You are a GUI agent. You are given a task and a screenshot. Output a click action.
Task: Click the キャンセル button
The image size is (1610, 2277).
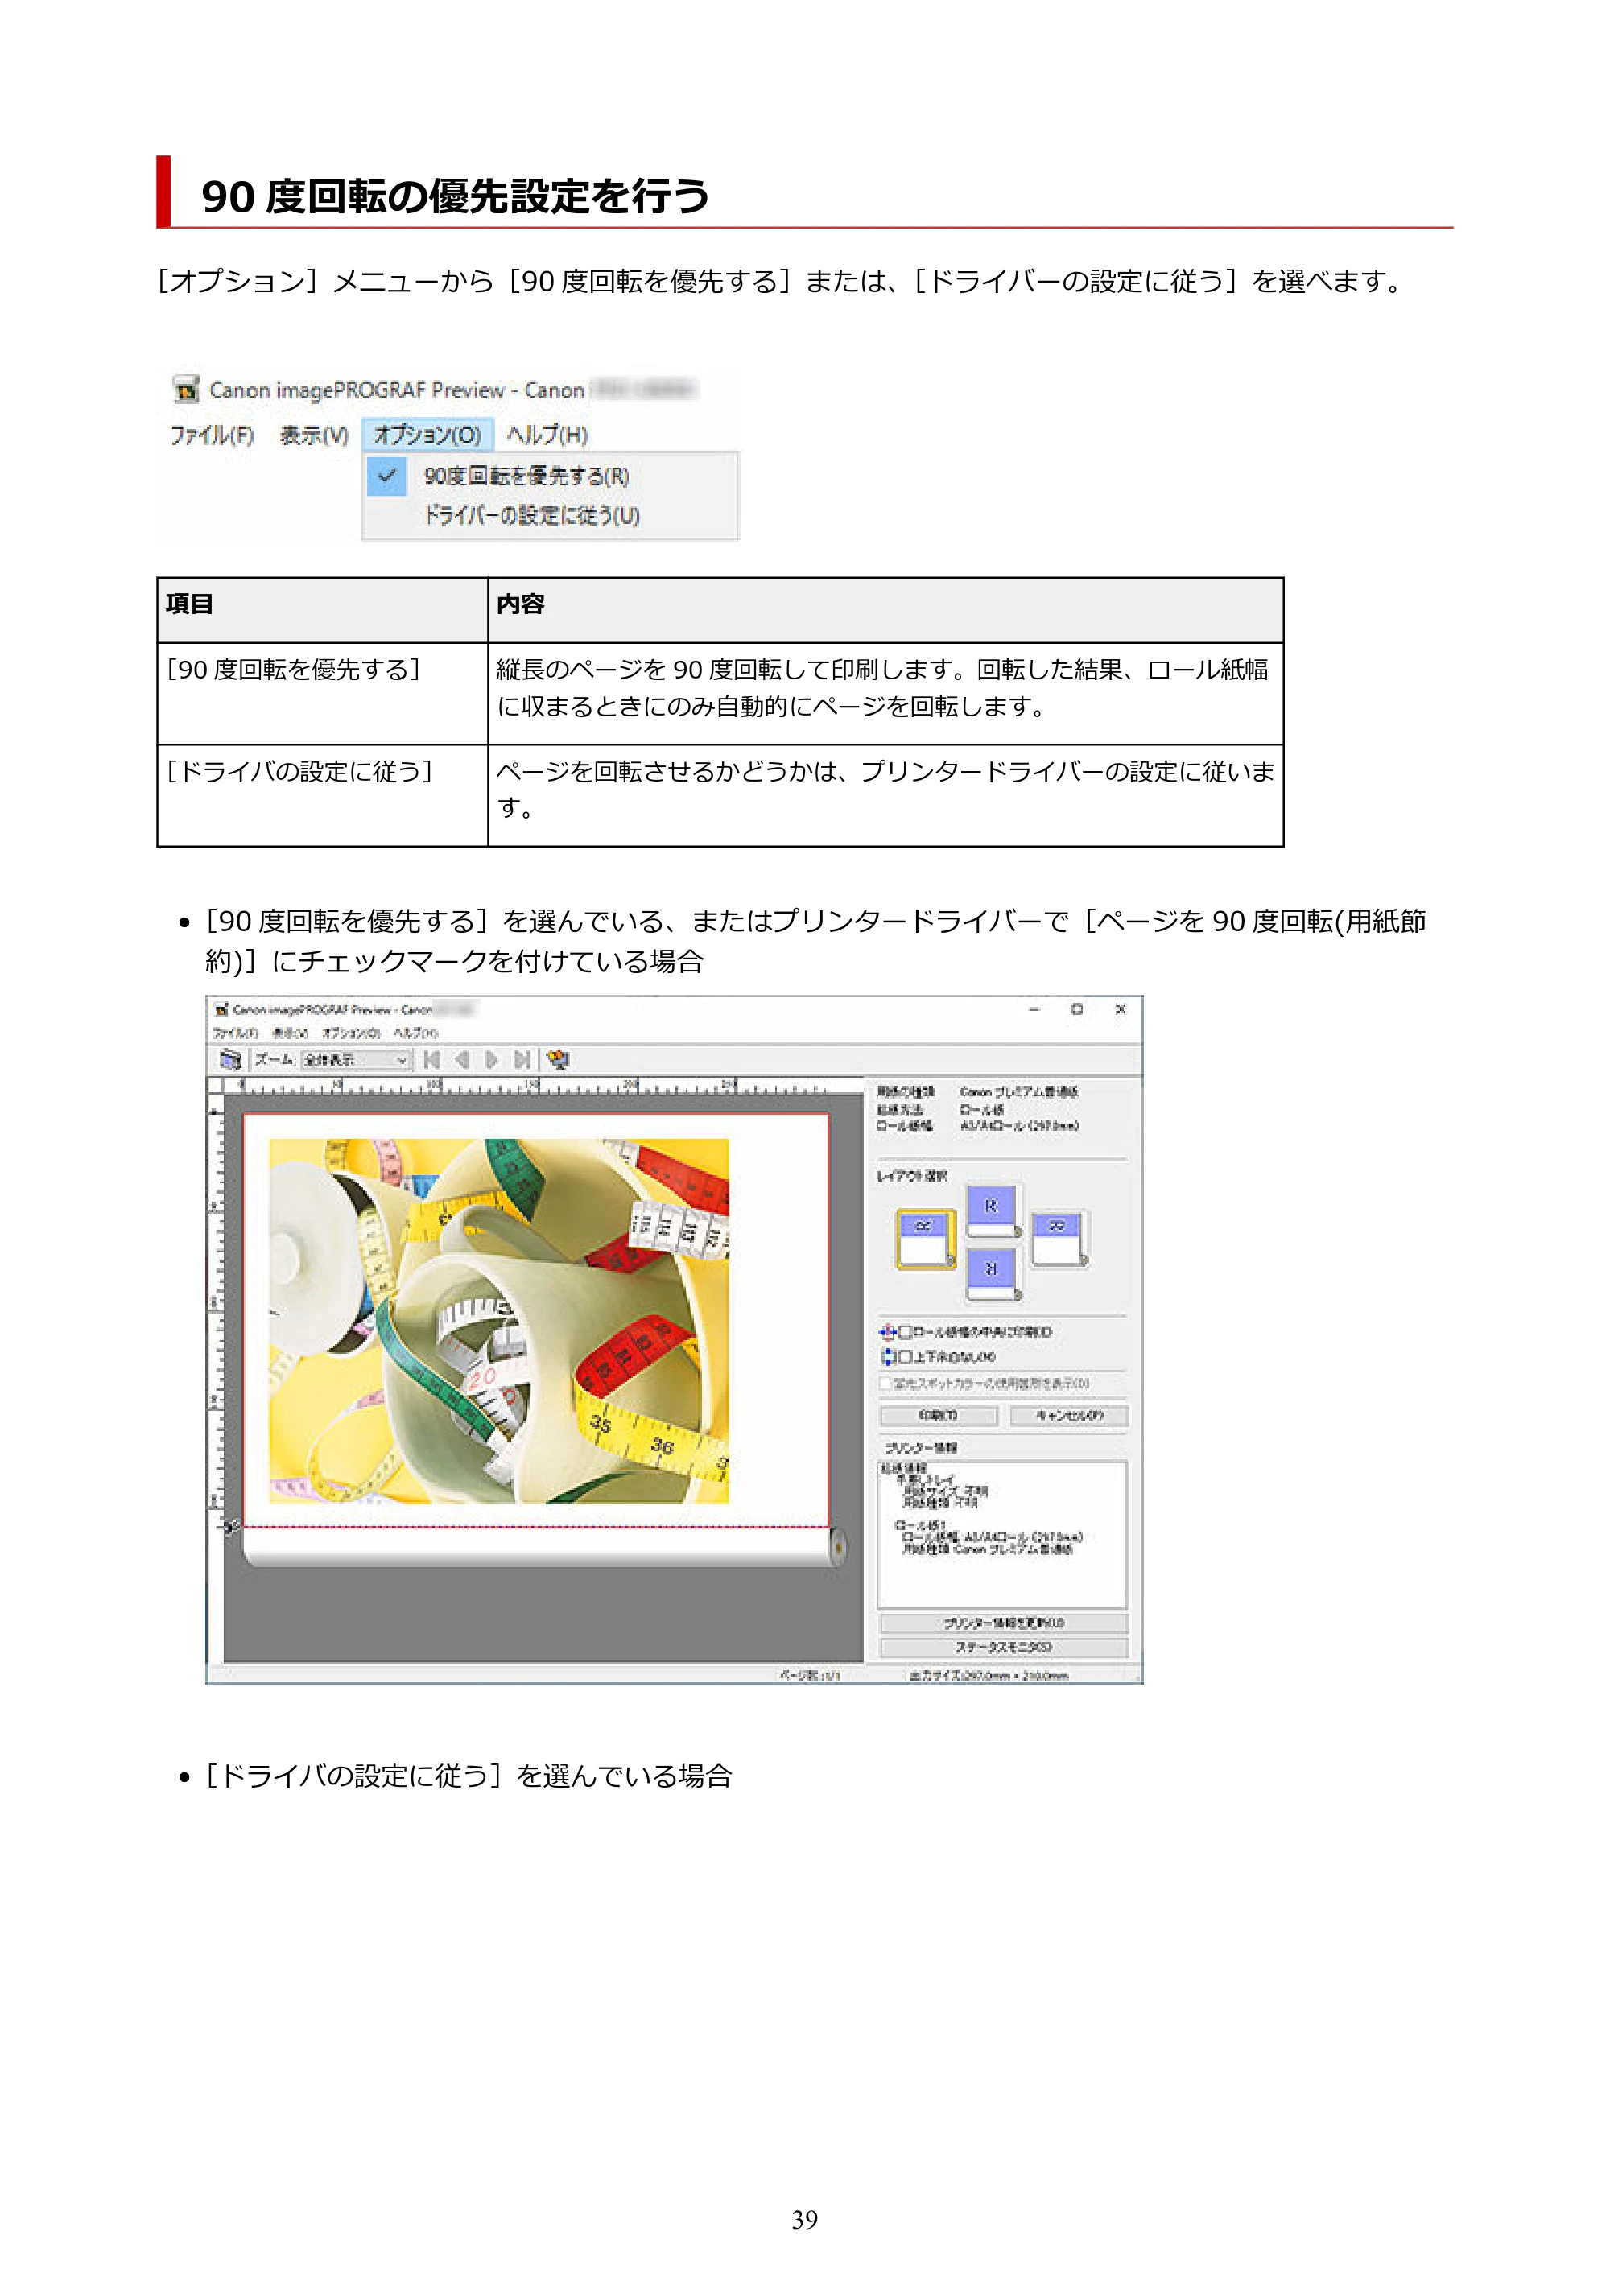click(x=1069, y=1417)
